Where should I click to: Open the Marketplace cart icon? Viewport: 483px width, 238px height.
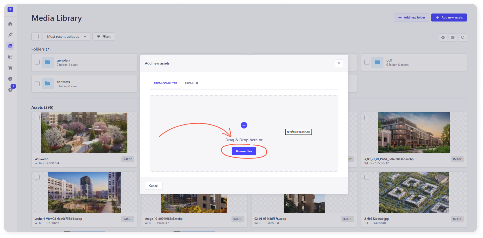[x=10, y=68]
